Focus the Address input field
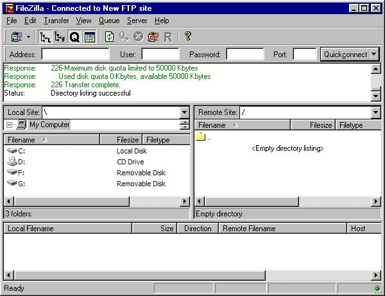Screen dimensions: 385x296 click(75, 54)
